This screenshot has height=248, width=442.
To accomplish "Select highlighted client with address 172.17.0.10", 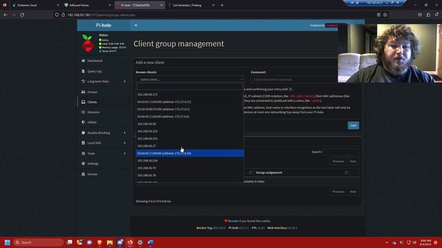I will tap(190, 153).
